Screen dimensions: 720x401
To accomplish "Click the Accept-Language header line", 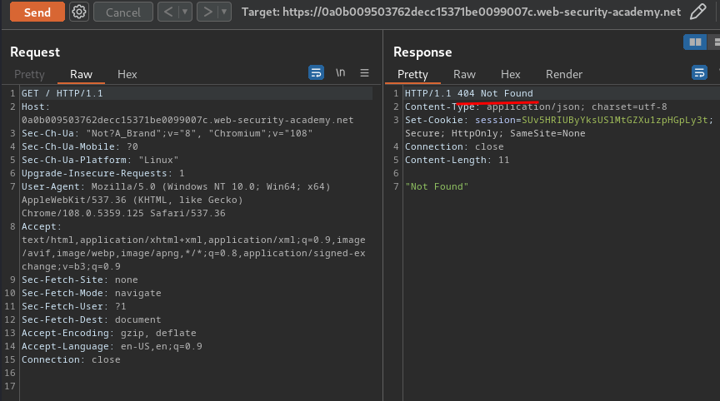I will coord(112,346).
